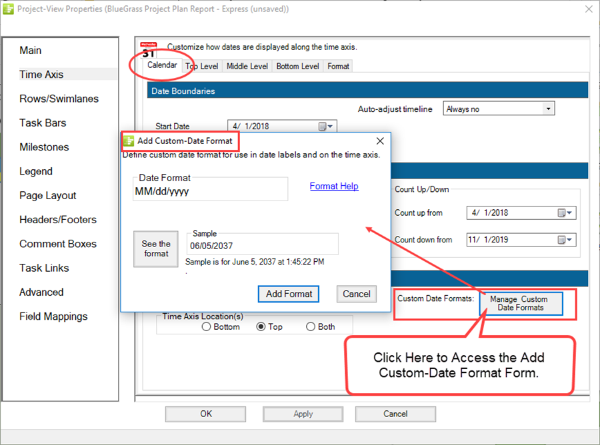
Task: Switch to the Format tab
Action: click(337, 66)
